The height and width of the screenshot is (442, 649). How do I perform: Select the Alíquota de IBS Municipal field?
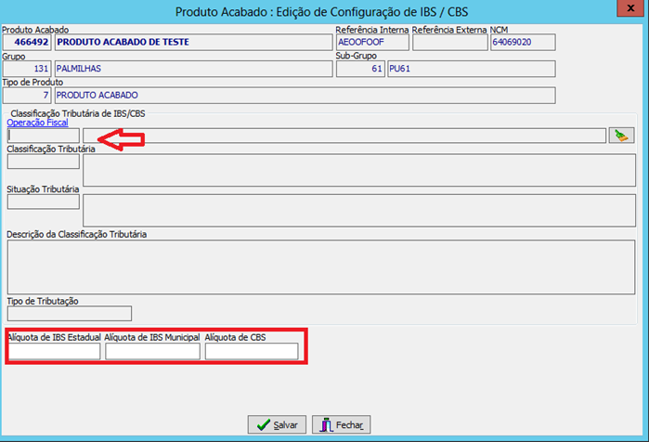pos(152,351)
